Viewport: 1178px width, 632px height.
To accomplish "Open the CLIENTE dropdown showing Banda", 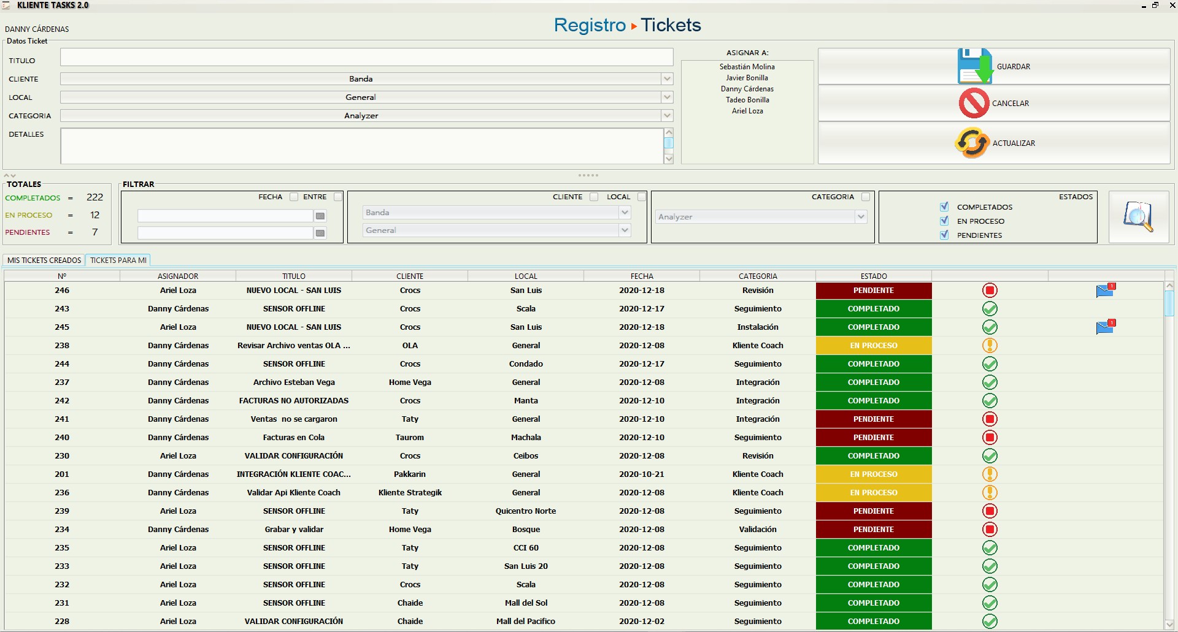I will [x=668, y=78].
